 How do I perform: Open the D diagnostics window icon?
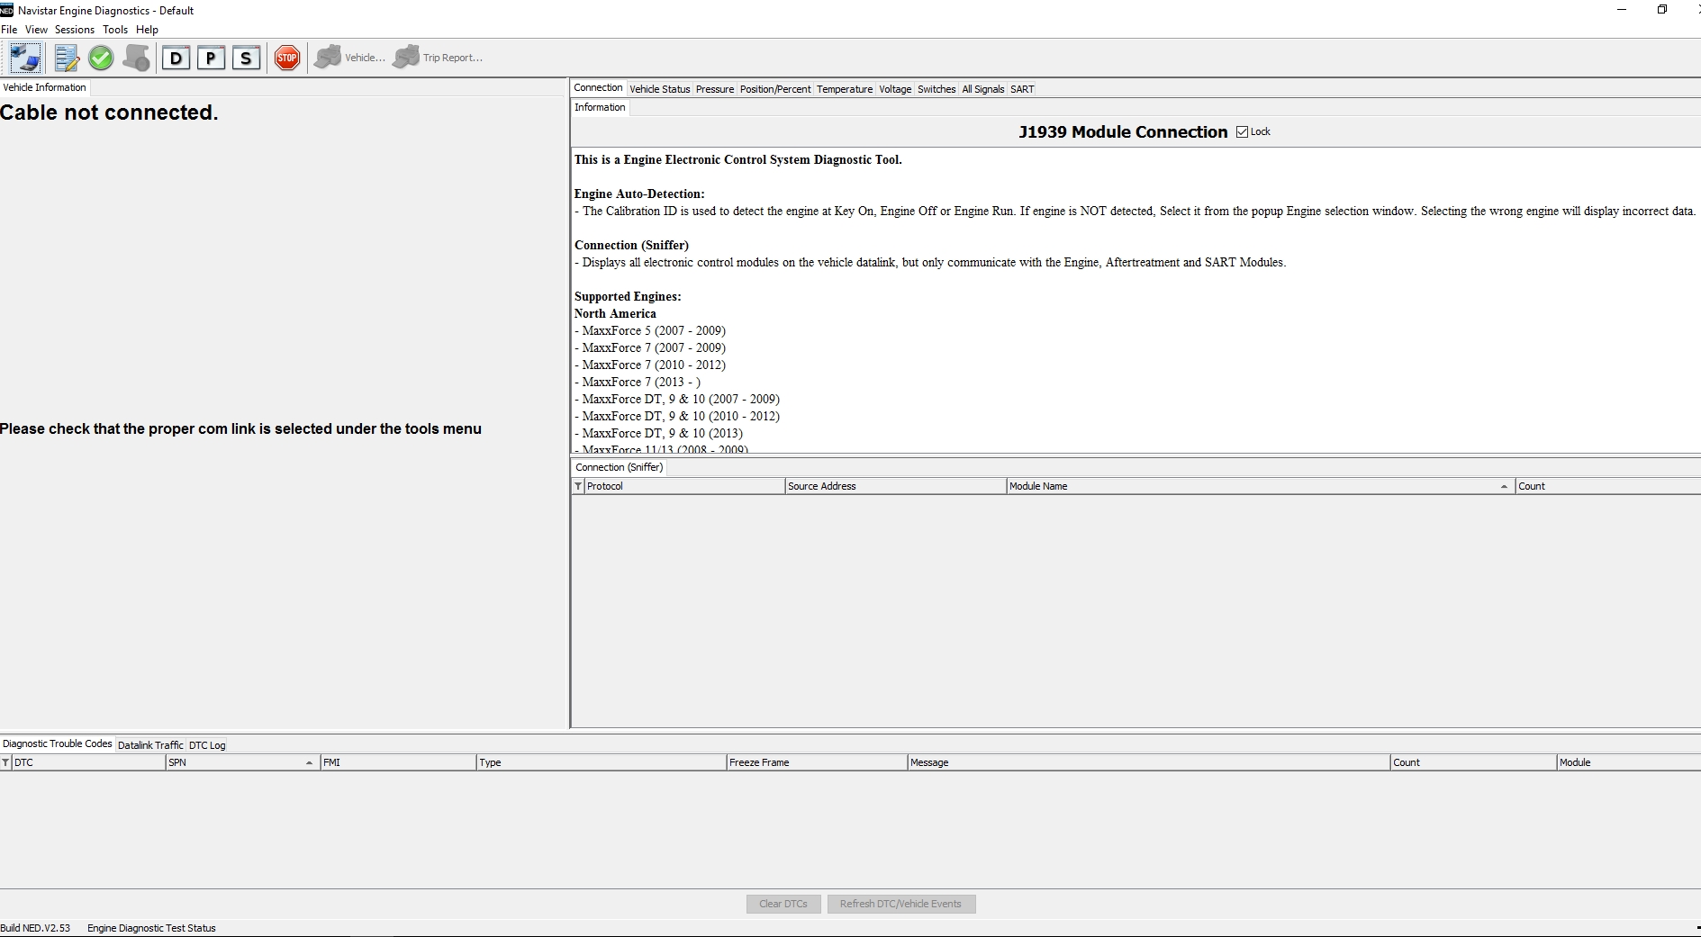coord(176,57)
